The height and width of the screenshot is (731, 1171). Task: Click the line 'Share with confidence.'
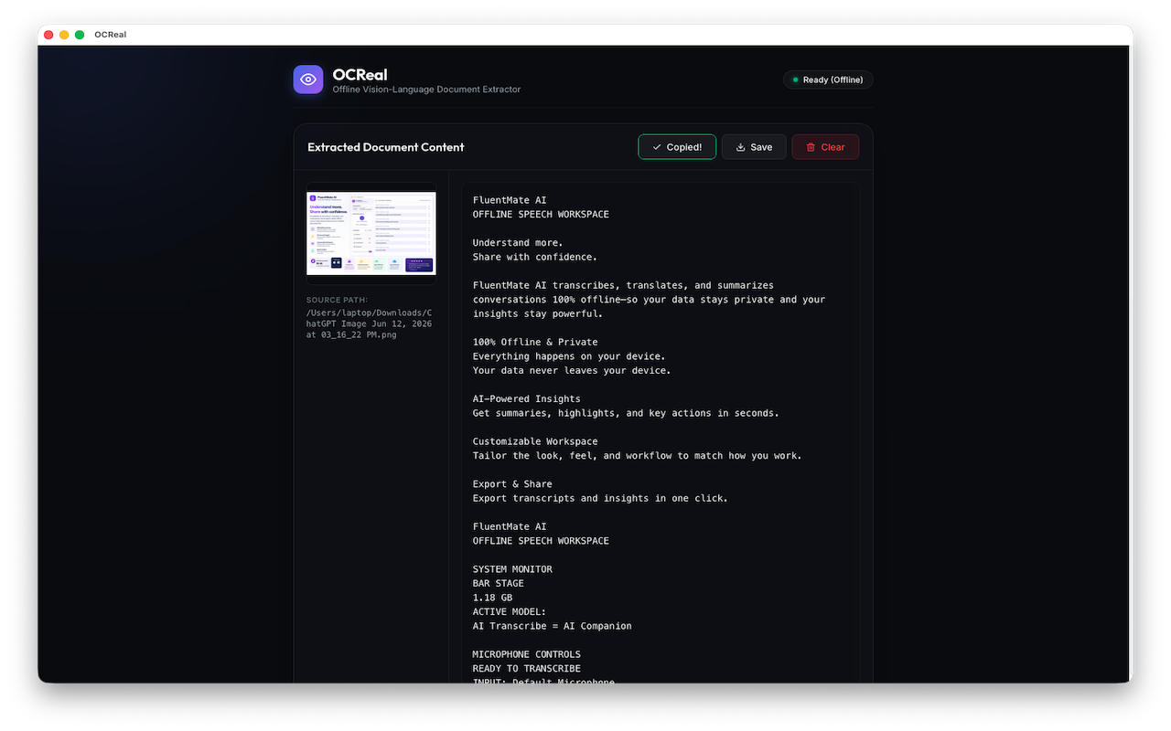(535, 257)
